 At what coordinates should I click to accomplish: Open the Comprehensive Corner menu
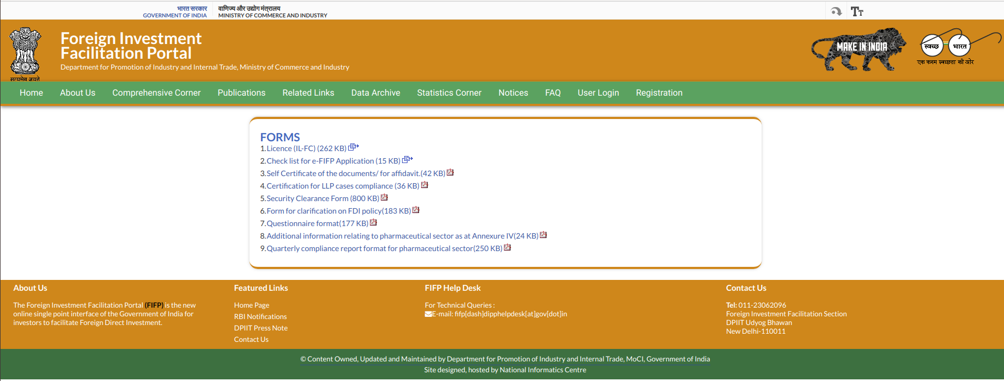(x=156, y=93)
